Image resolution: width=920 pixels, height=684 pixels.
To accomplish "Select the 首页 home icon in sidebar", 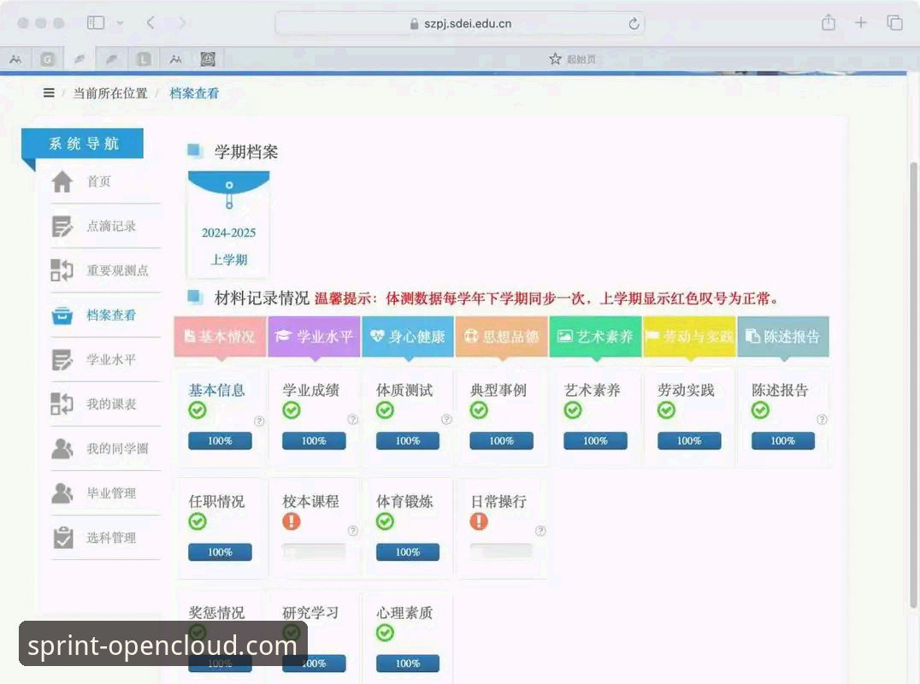I will pyautogui.click(x=63, y=181).
